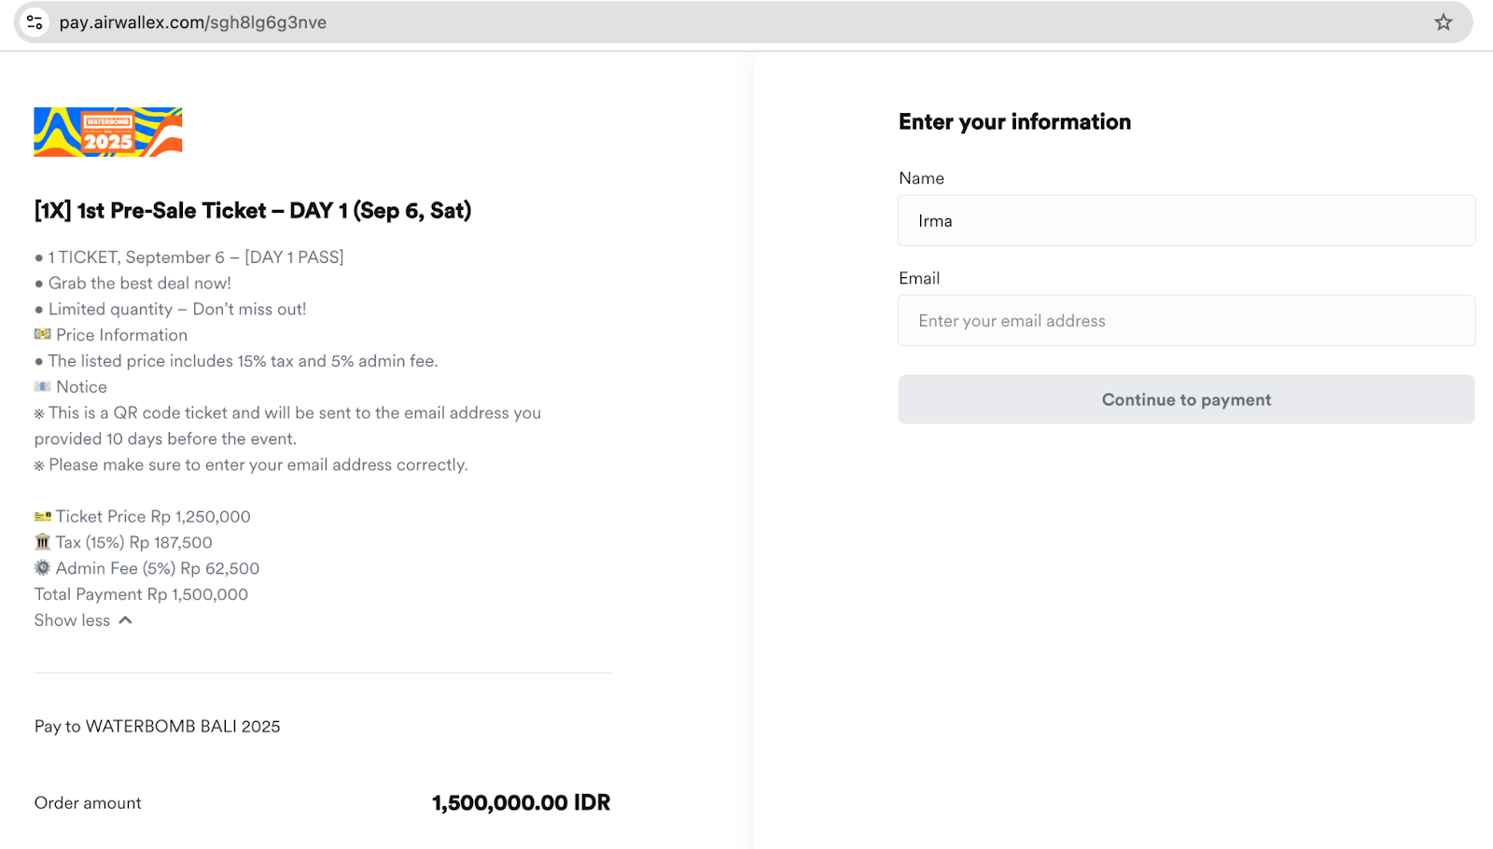The width and height of the screenshot is (1493, 849).
Task: Click the Total Payment Rp 1,500,000 line
Action: [141, 594]
